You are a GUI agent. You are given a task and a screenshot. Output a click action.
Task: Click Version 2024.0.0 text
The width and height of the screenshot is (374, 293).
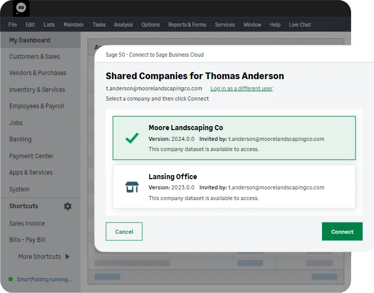click(x=172, y=139)
